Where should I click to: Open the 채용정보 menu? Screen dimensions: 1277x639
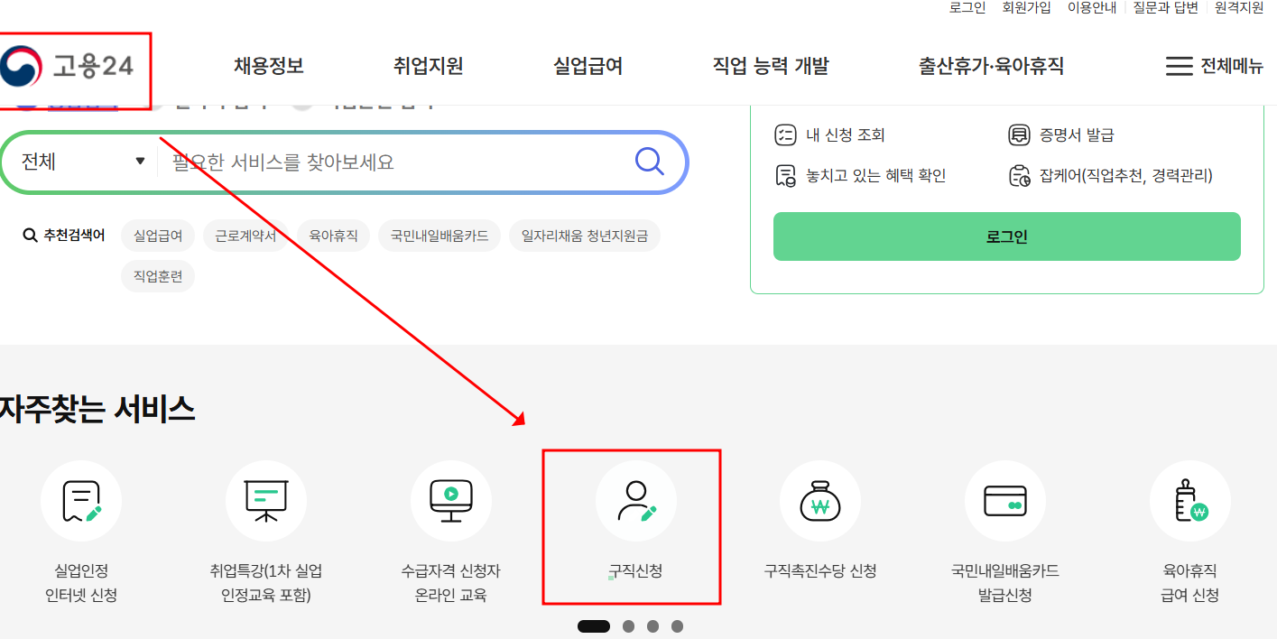(266, 65)
